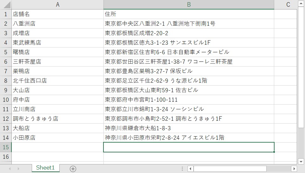Select cell 八重洲店
The width and height of the screenshot is (305, 173).
(57, 24)
